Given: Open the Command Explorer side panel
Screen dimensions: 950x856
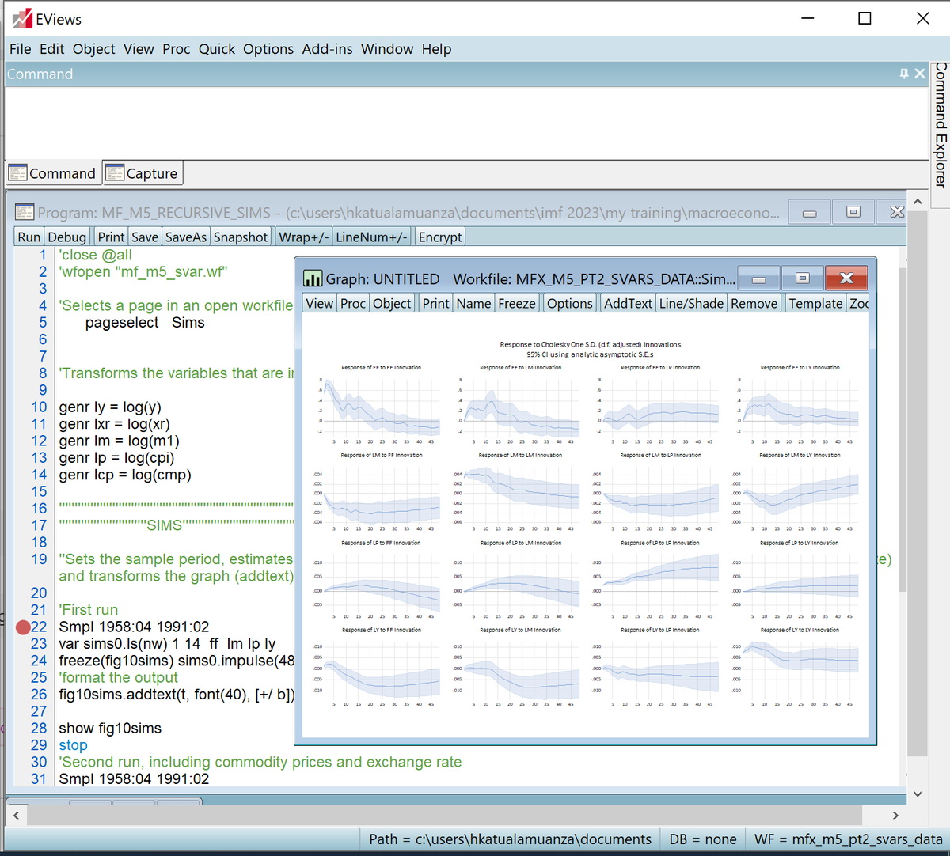Looking at the screenshot, I should click(940, 125).
